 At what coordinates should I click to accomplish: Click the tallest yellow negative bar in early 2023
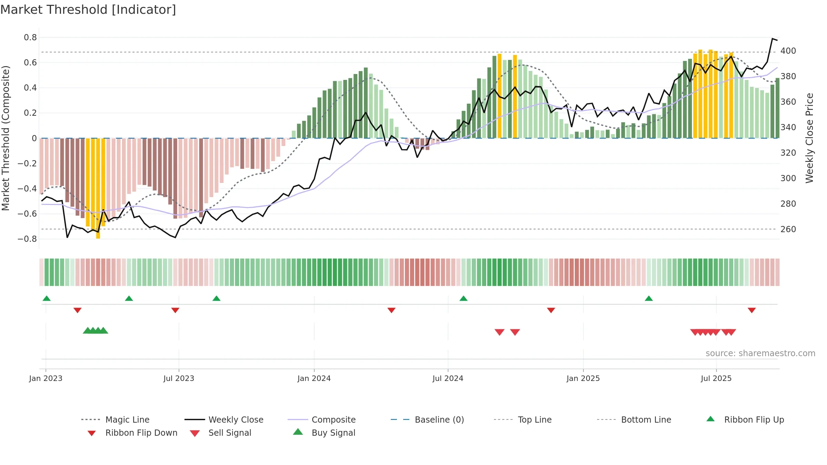98,188
